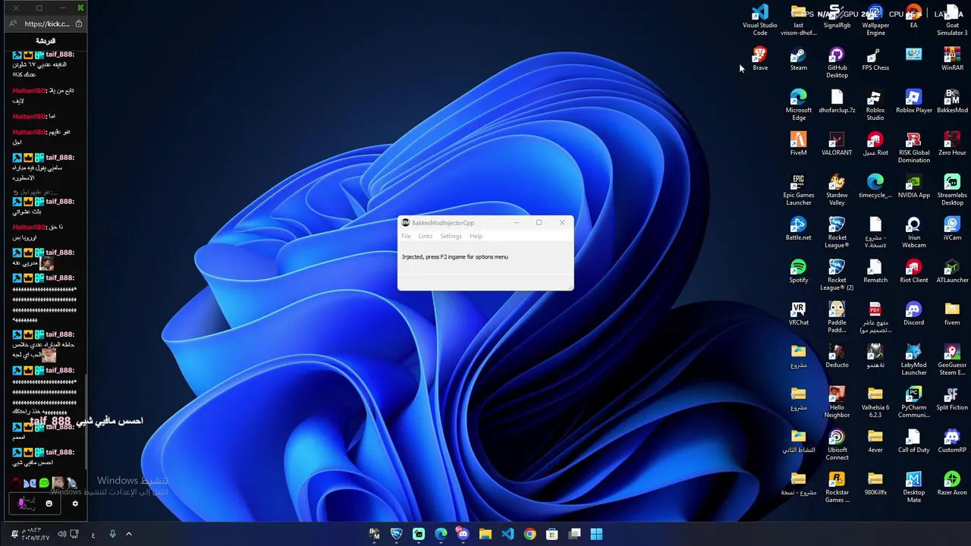Image resolution: width=971 pixels, height=546 pixels.
Task: Click the BakkesModInjectorCpp title bar icon
Action: pos(405,222)
